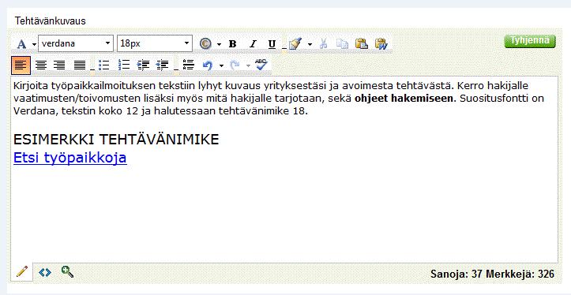The width and height of the screenshot is (571, 295).
Task: Expand the format cleaner dropdown arrow
Action: tap(310, 44)
